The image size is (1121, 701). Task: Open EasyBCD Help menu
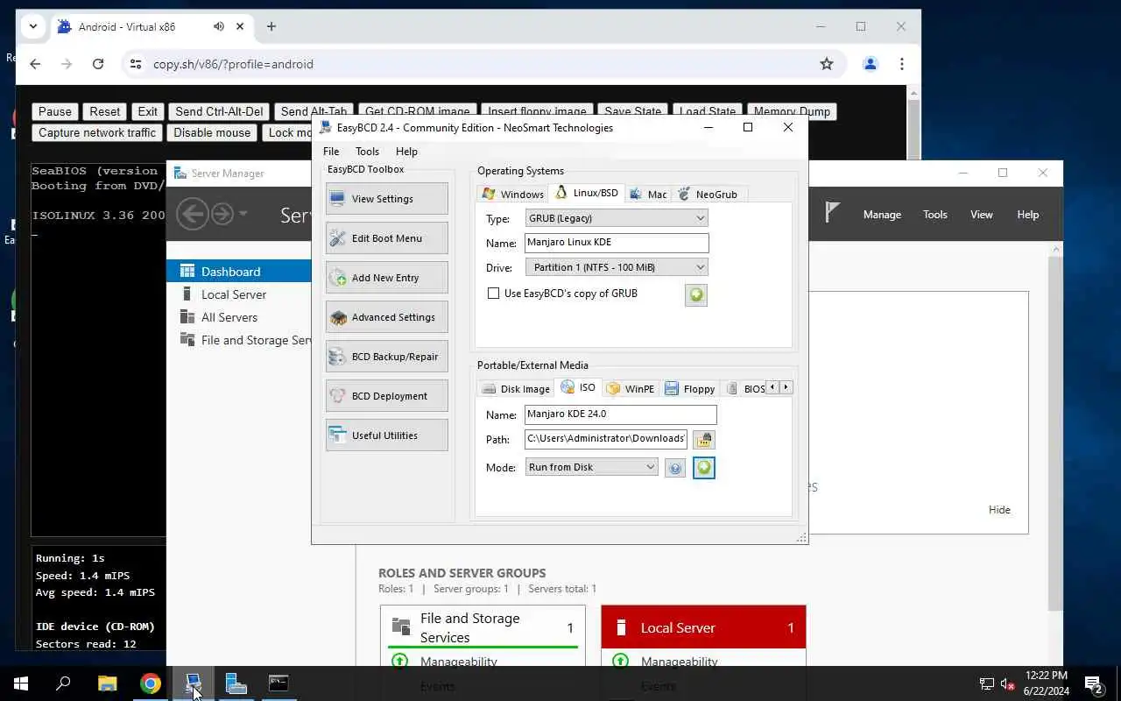click(406, 152)
